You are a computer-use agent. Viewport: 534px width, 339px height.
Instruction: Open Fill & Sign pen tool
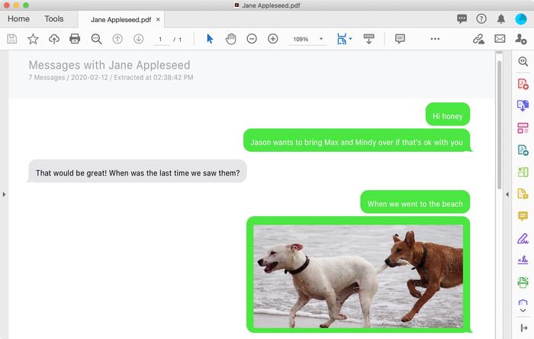[523, 238]
